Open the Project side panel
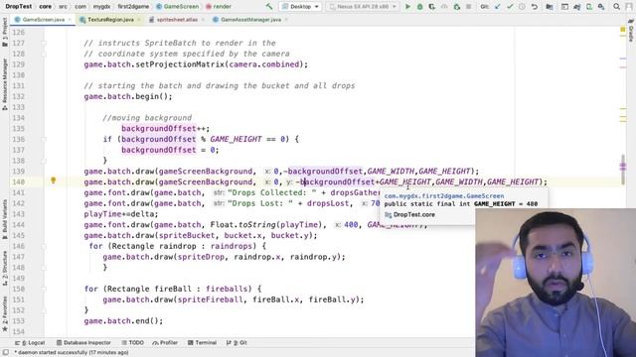636x357 pixels. 5,33
